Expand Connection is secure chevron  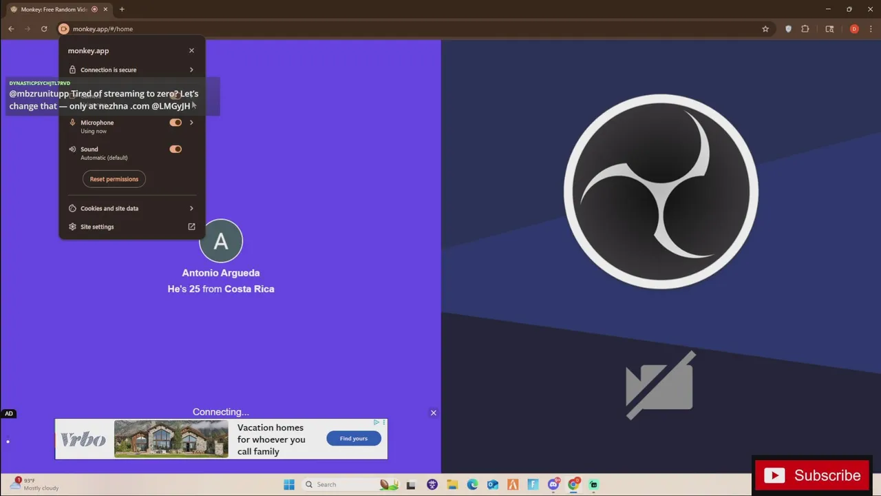[x=191, y=70]
